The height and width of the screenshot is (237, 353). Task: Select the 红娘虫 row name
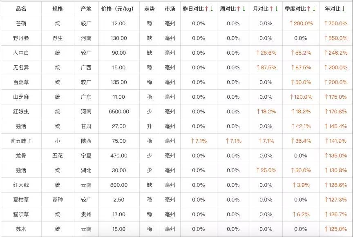21,112
